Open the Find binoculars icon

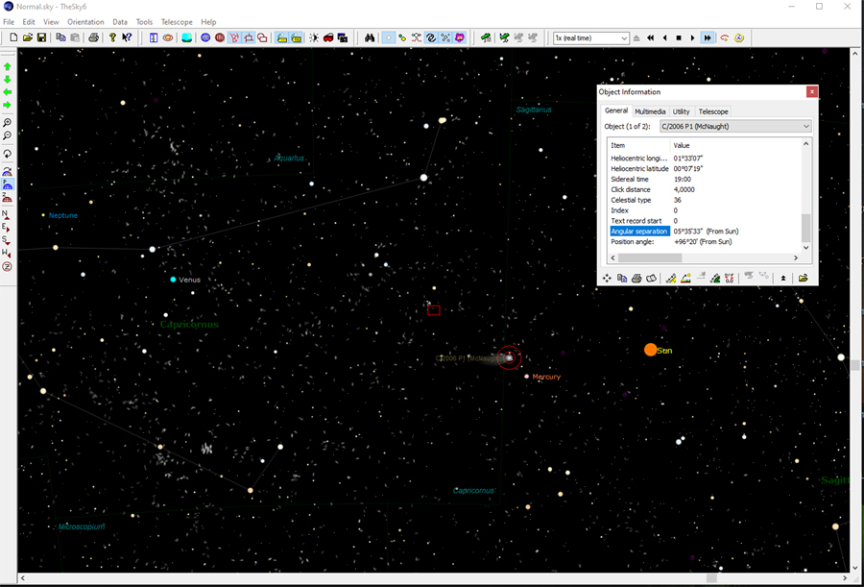click(x=370, y=38)
